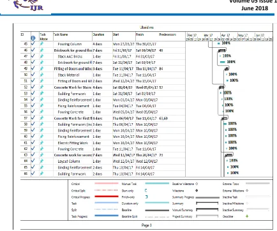Viewport: 277px width, 231px height.
Task: Click the task mode pin icon in row 50
Action: (41, 75)
